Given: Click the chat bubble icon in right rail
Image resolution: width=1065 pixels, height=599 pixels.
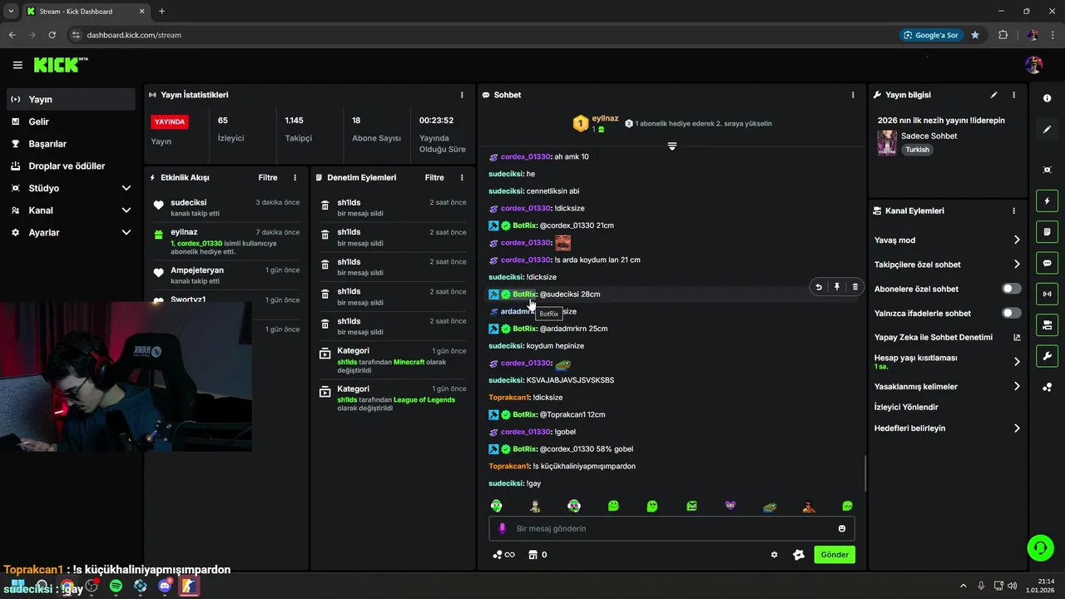Looking at the screenshot, I should click(1047, 263).
